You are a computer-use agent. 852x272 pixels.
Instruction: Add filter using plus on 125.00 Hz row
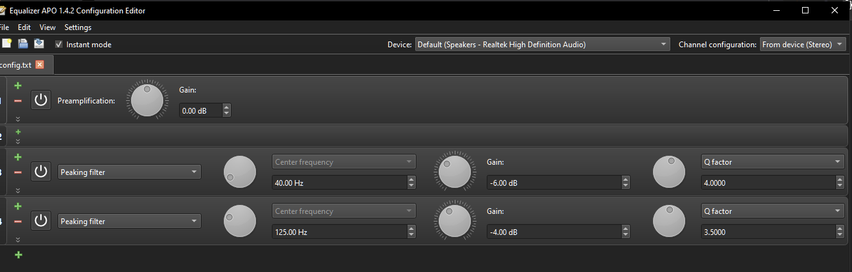tap(18, 206)
